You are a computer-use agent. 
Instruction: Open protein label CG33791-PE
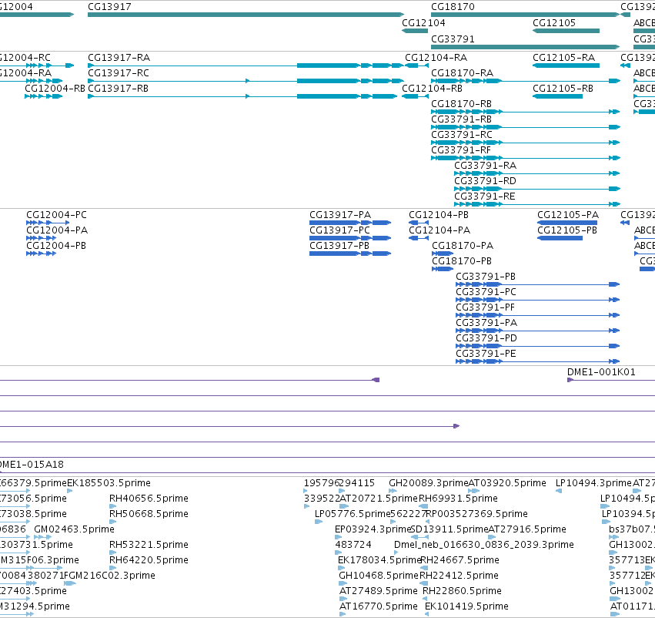pos(486,354)
